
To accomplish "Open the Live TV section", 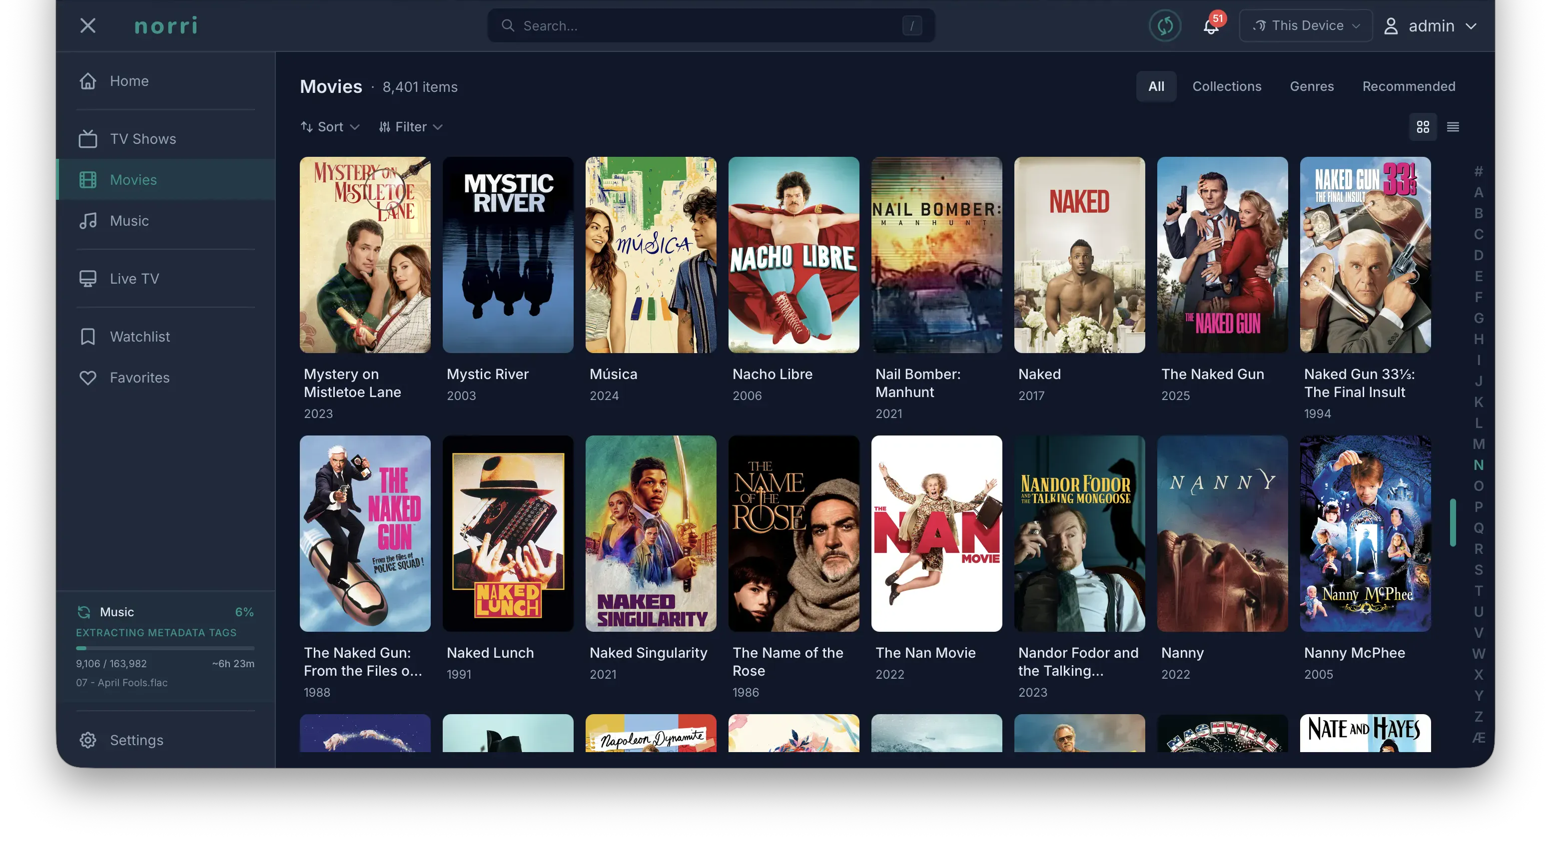I will [134, 279].
